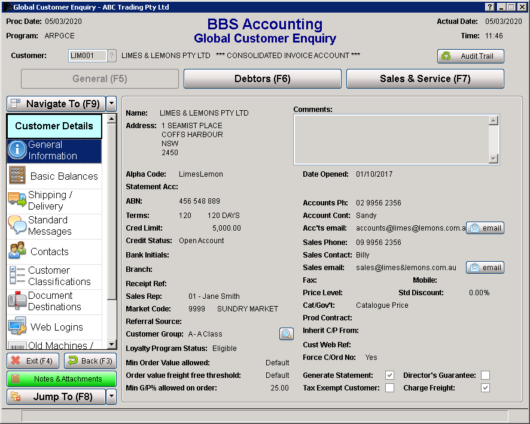Viewport: 530px width, 424px height.
Task: Open Standard Messages from sidebar
Action: [54, 226]
